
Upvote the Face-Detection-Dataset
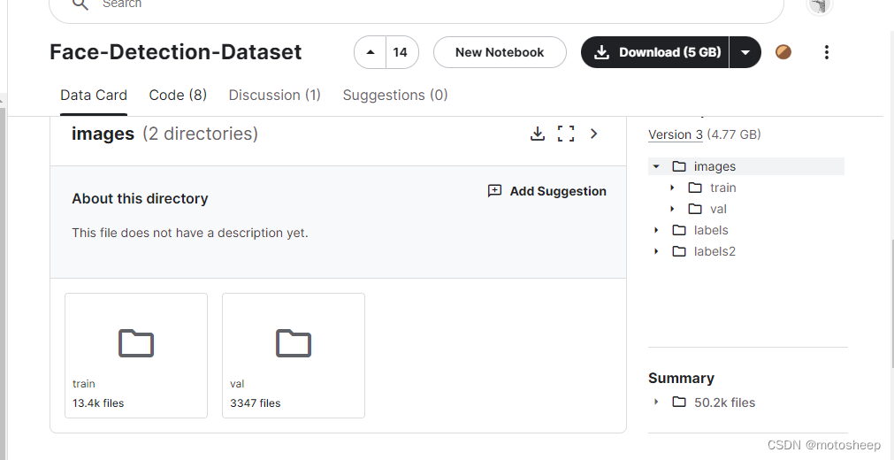pyautogui.click(x=371, y=52)
